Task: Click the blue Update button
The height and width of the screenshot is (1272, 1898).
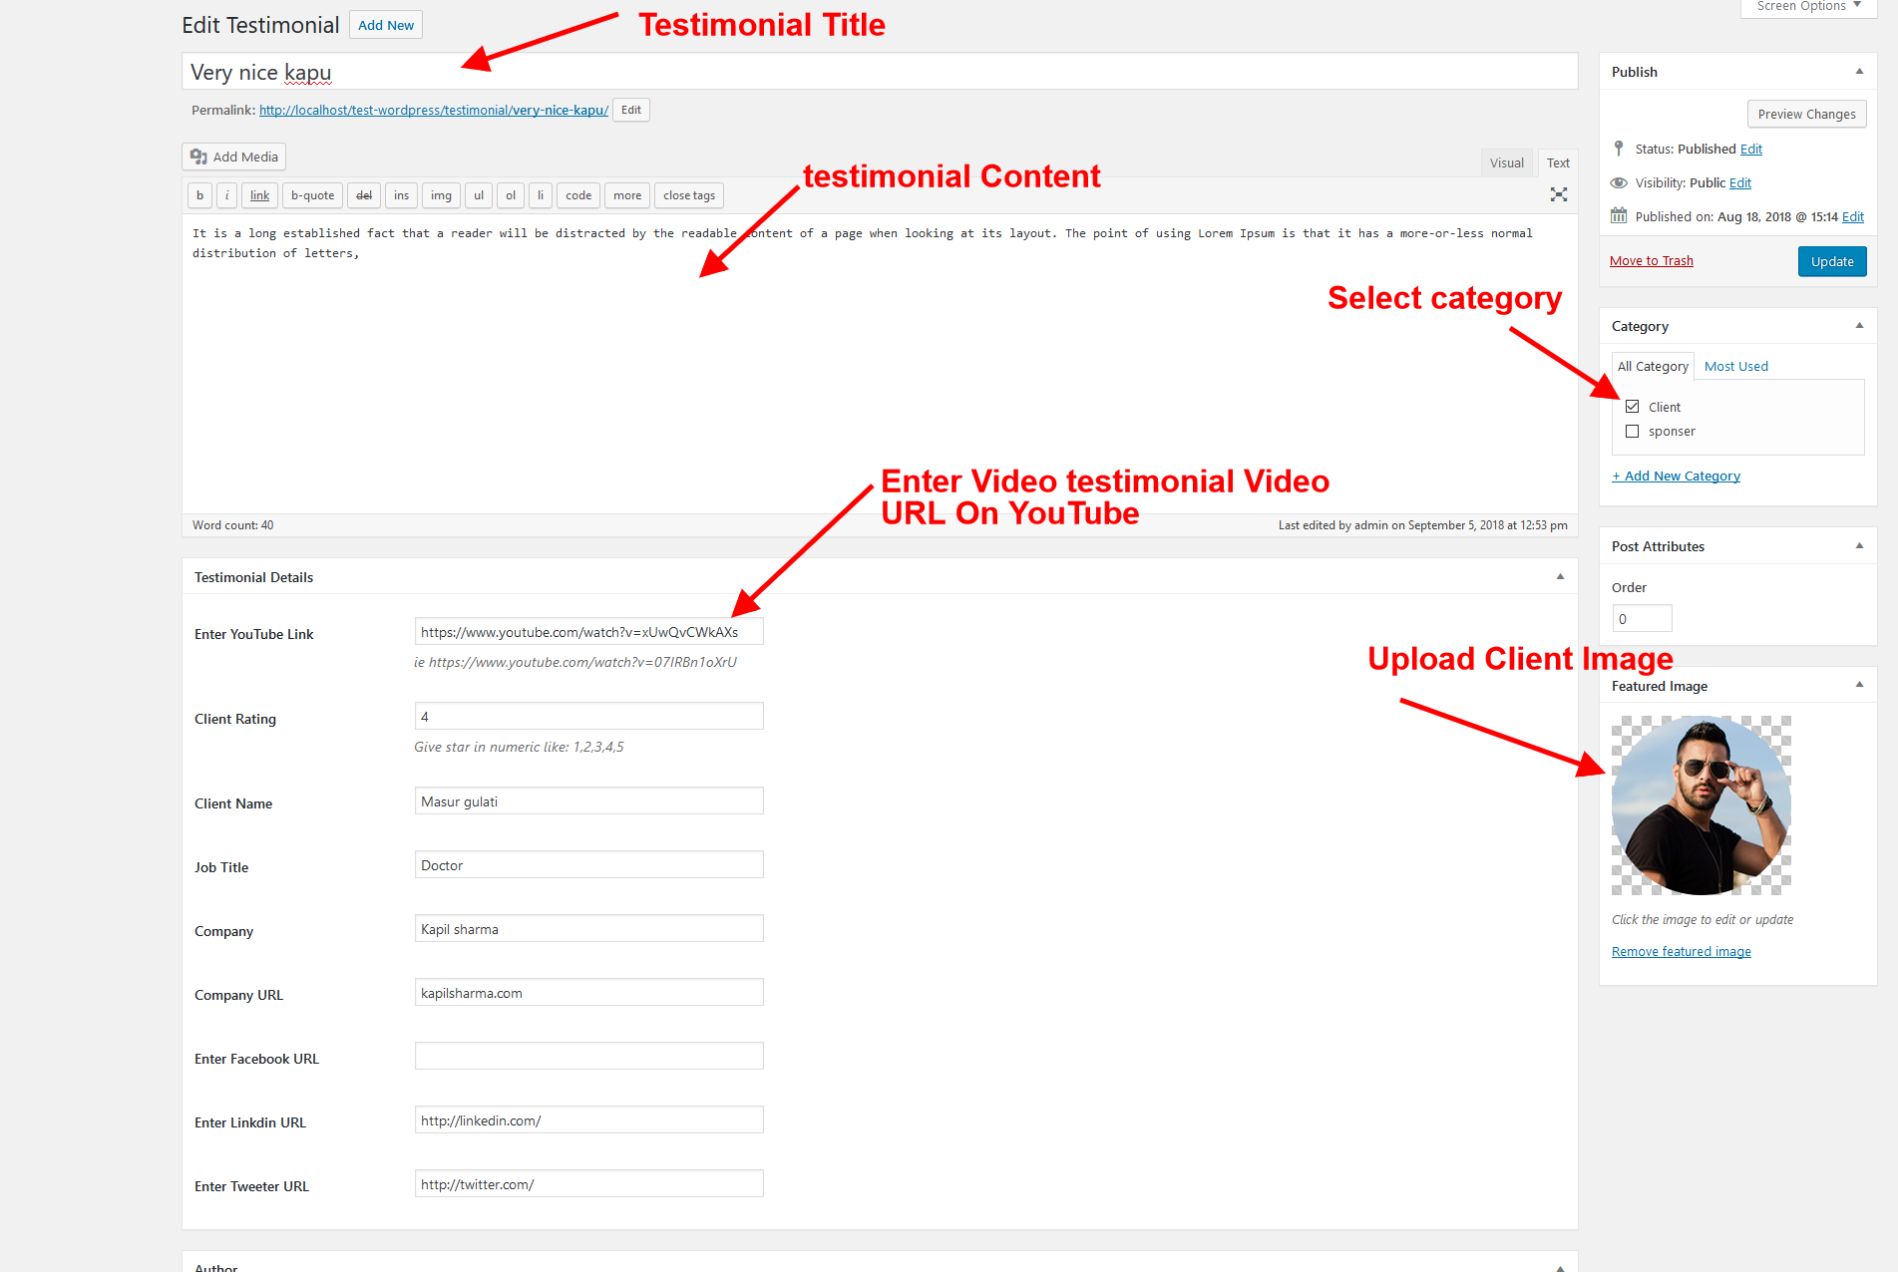Action: (x=1832, y=261)
